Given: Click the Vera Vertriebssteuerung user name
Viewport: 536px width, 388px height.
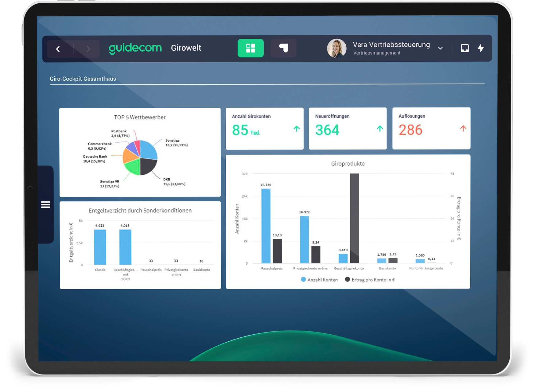Looking at the screenshot, I should (x=391, y=45).
